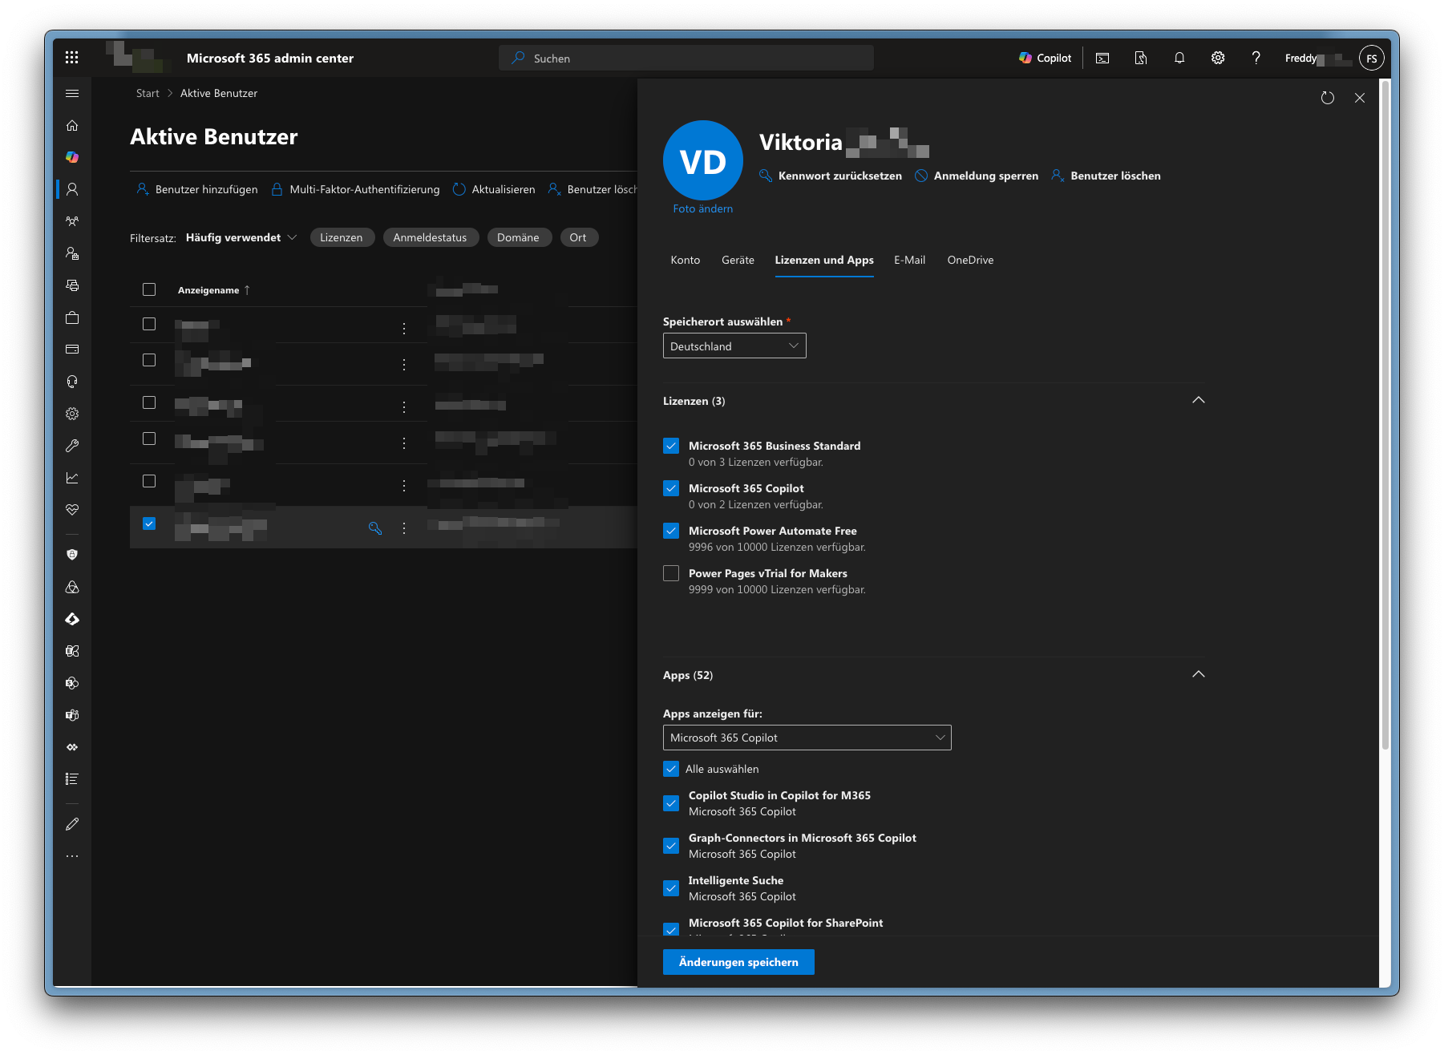Open Cloud Shell terminal icon

1102,58
